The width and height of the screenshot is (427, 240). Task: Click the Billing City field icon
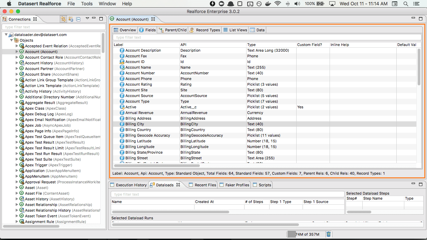[122, 124]
